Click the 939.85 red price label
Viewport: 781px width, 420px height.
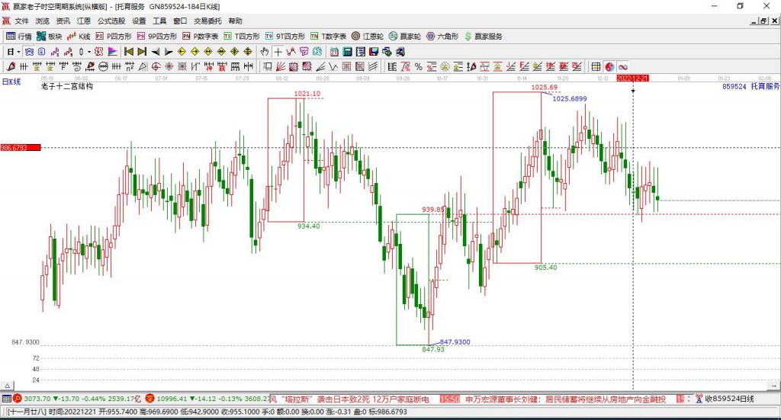pyautogui.click(x=433, y=209)
